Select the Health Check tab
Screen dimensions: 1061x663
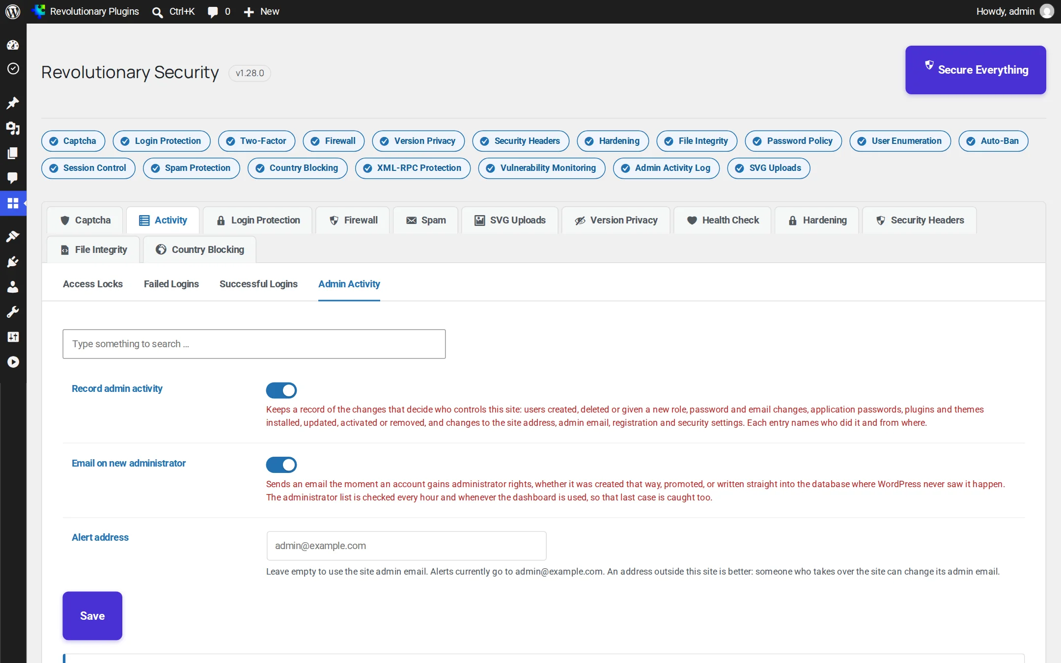(723, 220)
